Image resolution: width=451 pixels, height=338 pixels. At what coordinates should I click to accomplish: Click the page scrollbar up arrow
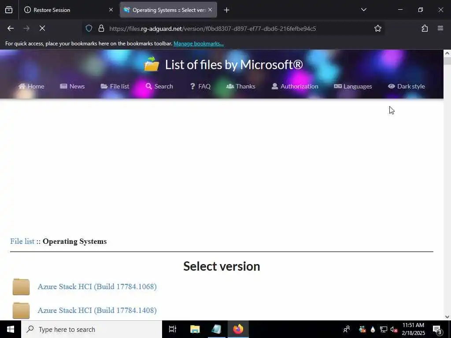click(x=447, y=53)
